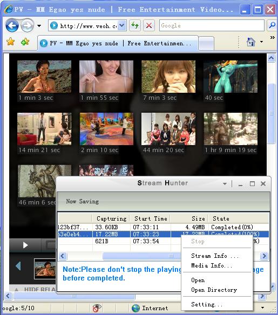278x315 pixels.
Task: Click the '4.49MB' size cell
Action: click(x=195, y=227)
